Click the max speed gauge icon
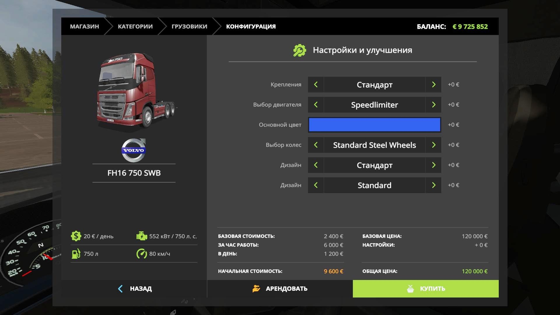The image size is (560, 315). [x=142, y=254]
